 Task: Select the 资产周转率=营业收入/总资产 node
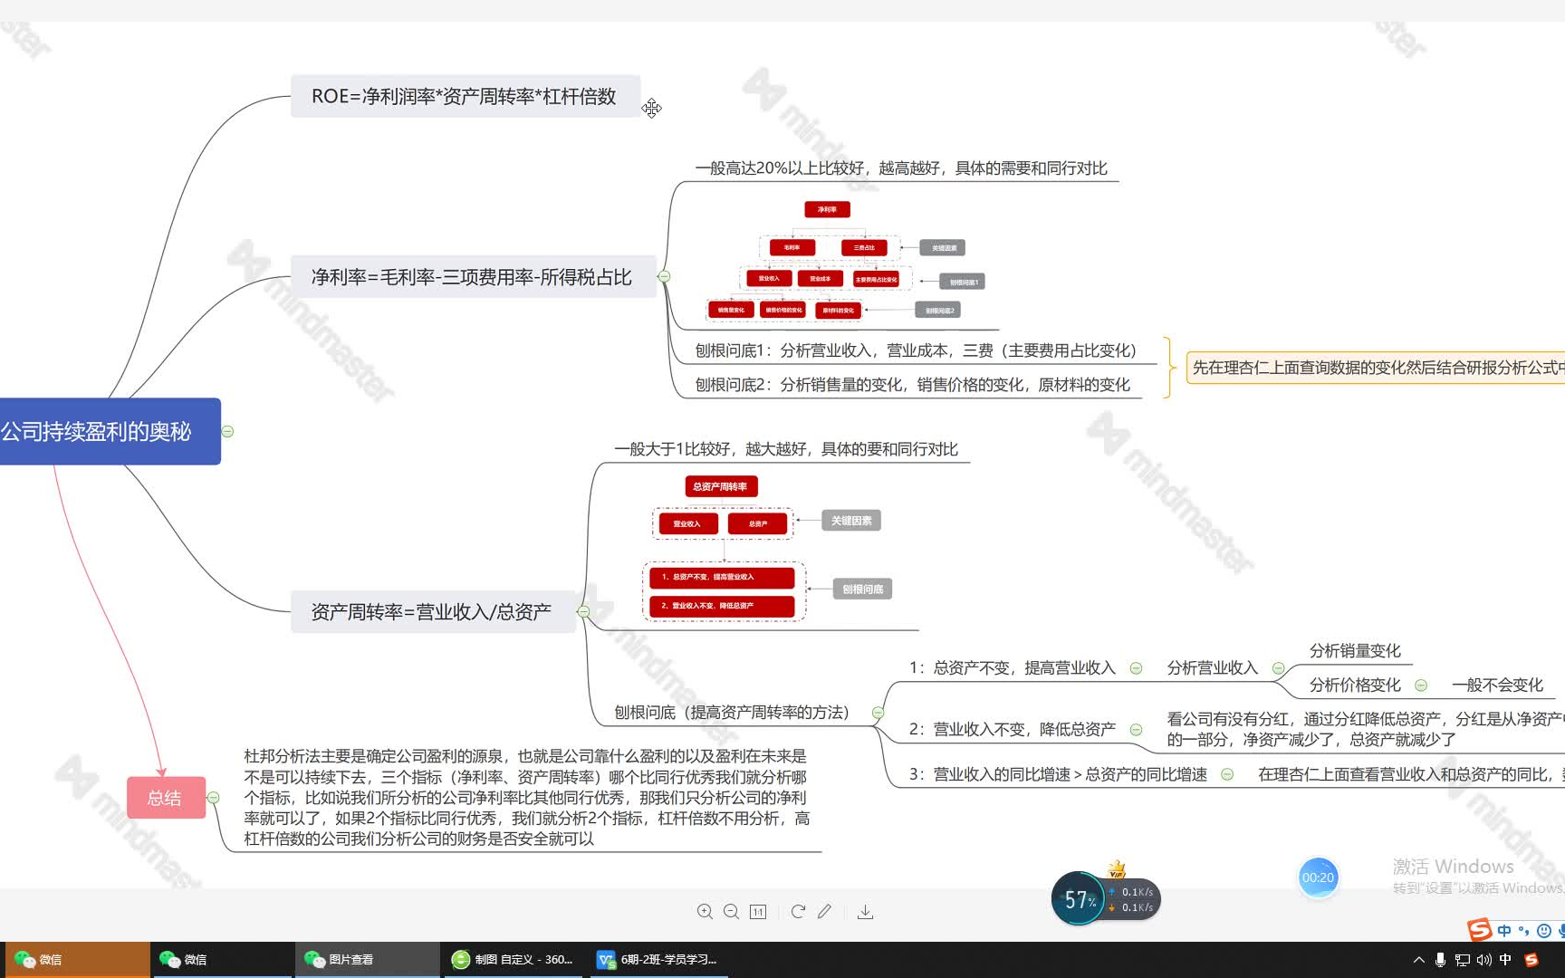click(x=432, y=611)
